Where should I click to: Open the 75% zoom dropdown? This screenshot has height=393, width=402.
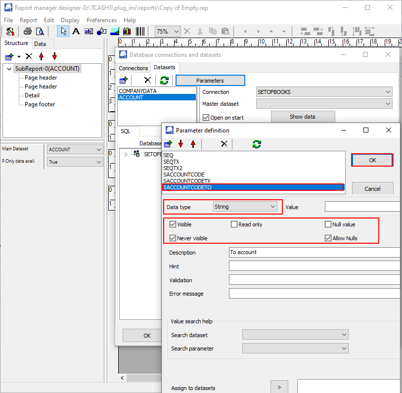[x=168, y=32]
